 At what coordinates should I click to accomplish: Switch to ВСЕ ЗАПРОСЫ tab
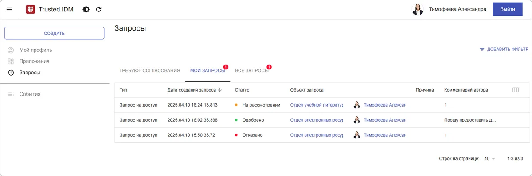[x=252, y=71]
